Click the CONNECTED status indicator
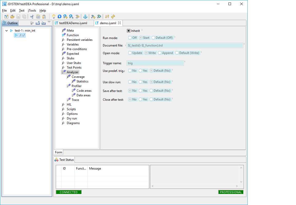 pos(69,192)
